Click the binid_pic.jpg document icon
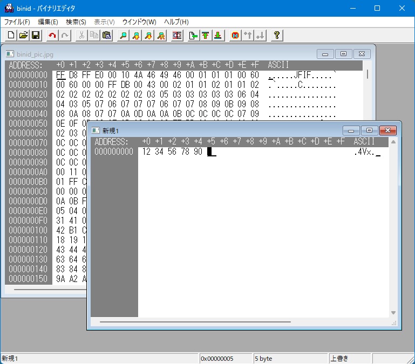 [10, 54]
